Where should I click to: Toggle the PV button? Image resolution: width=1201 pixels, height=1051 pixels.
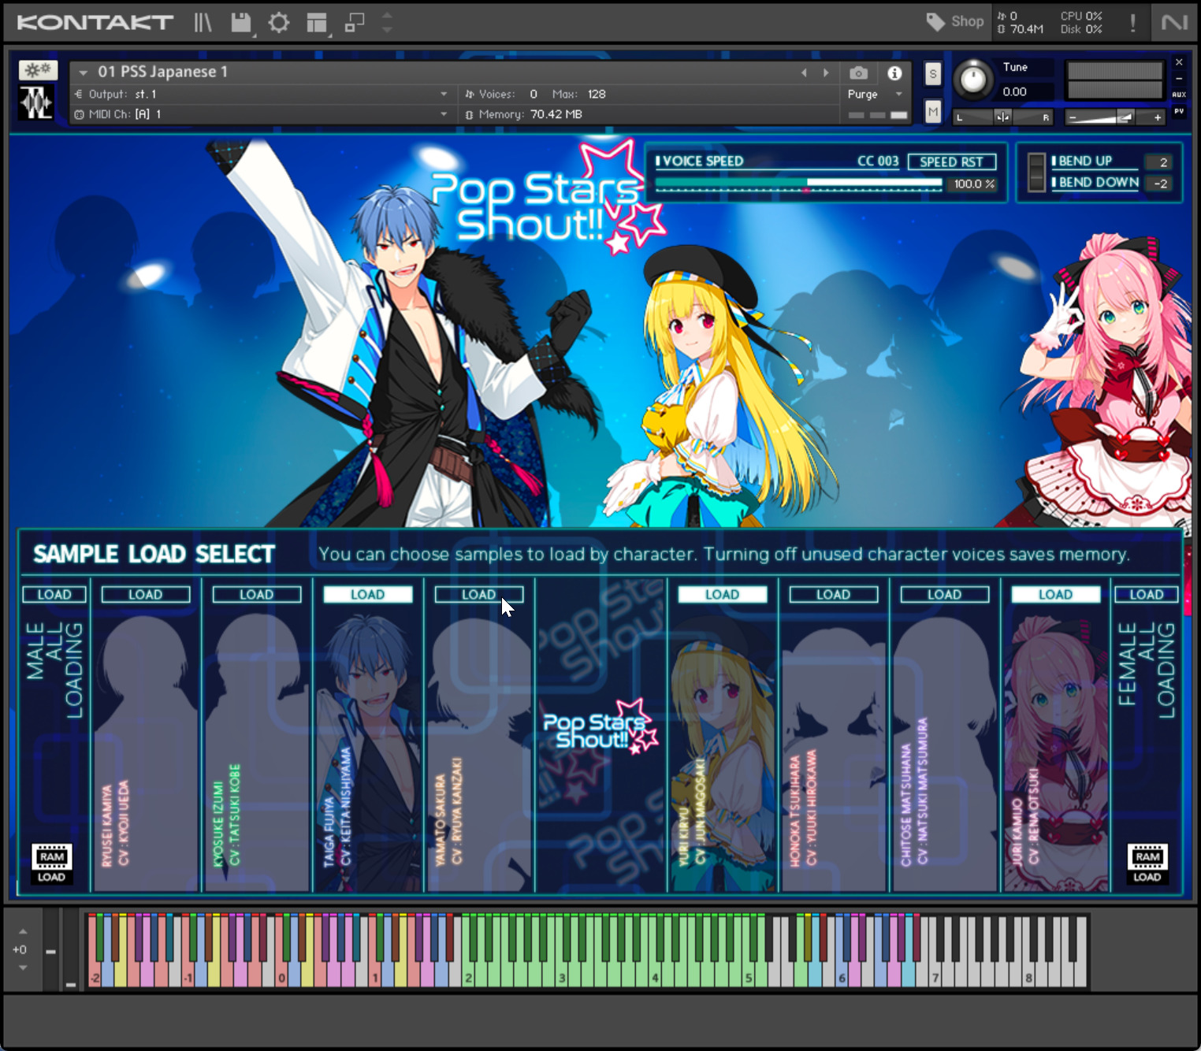(1179, 112)
